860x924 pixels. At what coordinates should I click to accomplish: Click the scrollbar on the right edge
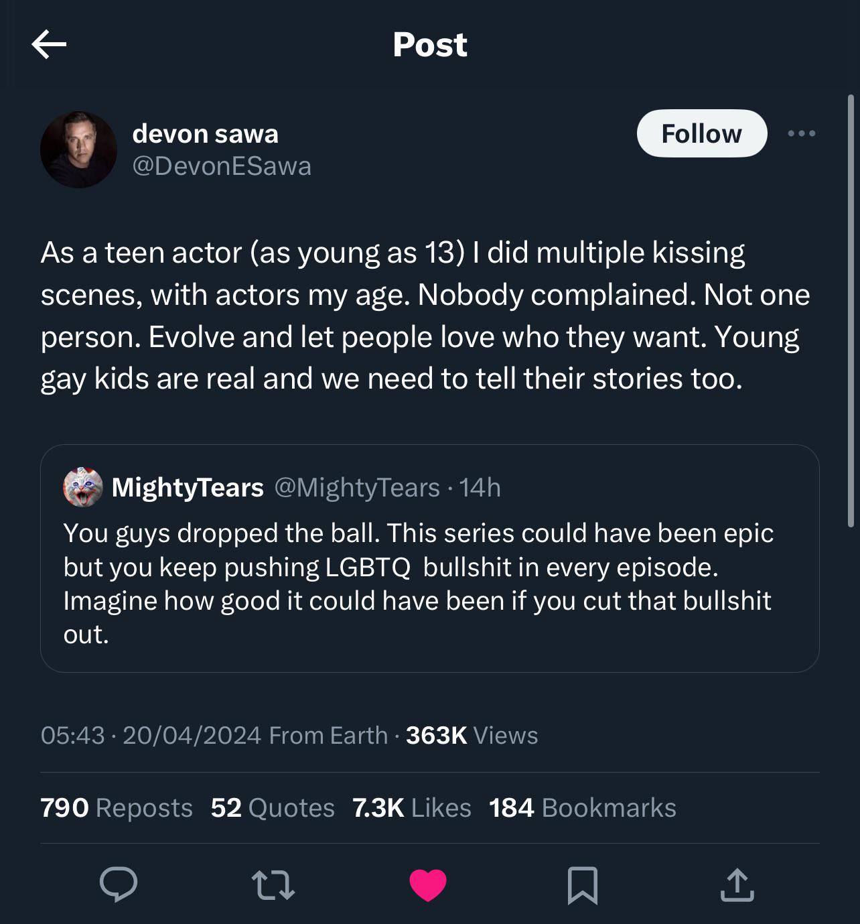(851, 310)
